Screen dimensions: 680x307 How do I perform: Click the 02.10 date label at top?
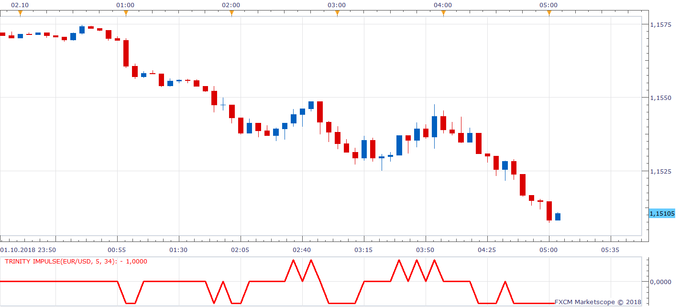coord(20,5)
